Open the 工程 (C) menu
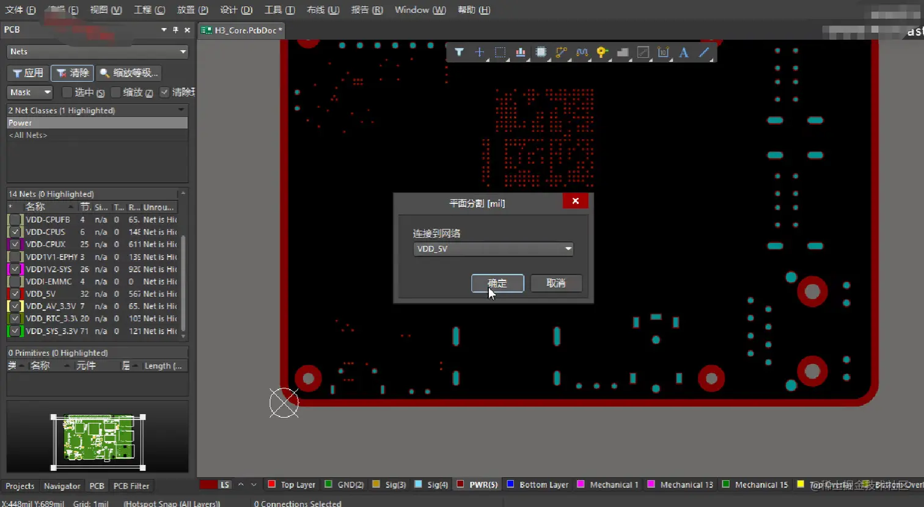 [149, 10]
